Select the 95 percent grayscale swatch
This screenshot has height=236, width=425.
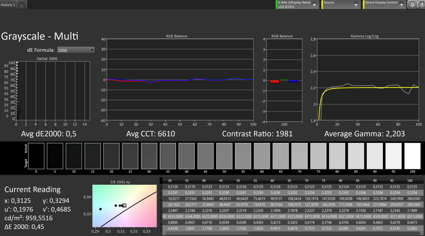point(394,156)
